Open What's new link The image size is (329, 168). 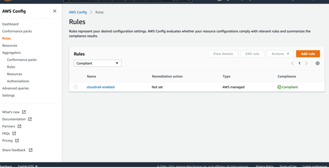pos(11,112)
